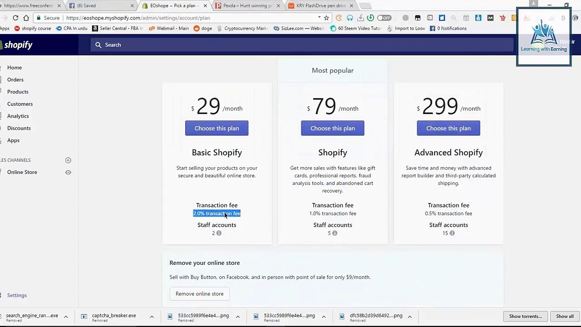Show info for Shopify plan staff accounts
Screen dimensions: 581x327
click(335, 233)
